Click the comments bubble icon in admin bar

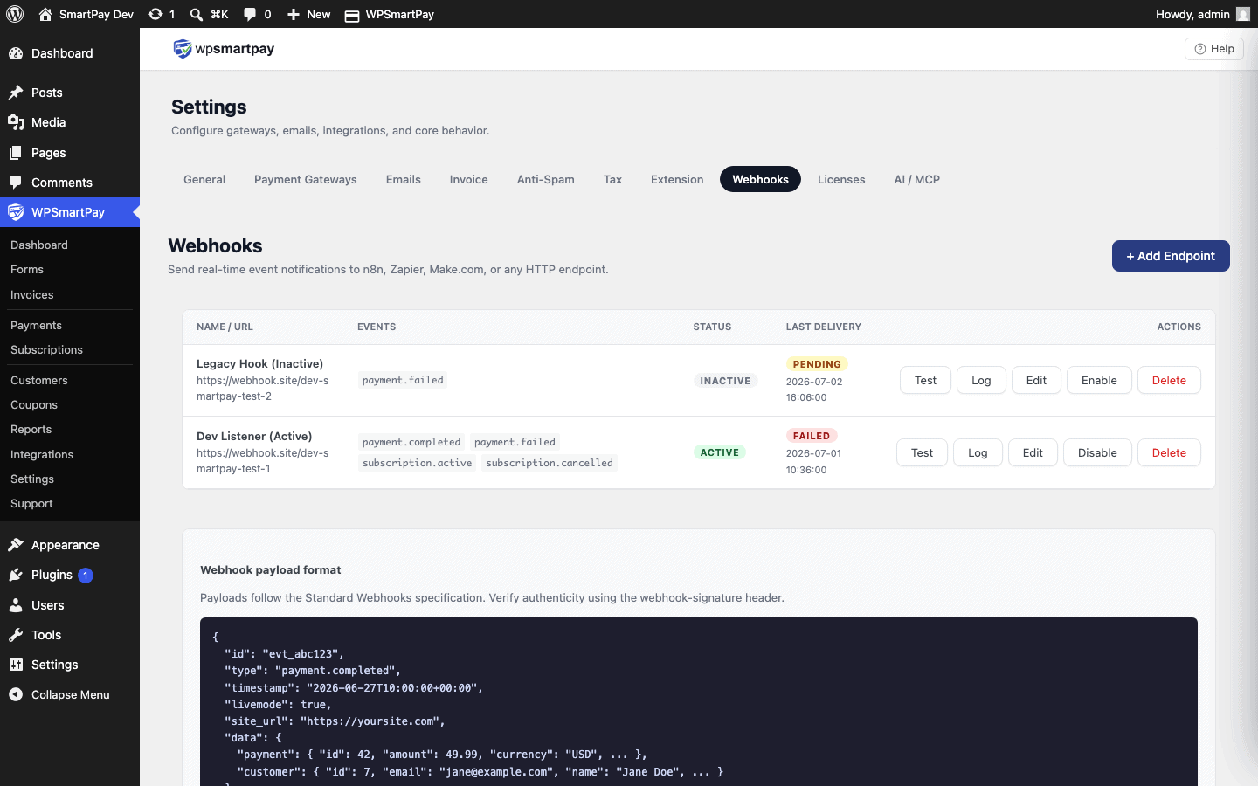tap(250, 14)
